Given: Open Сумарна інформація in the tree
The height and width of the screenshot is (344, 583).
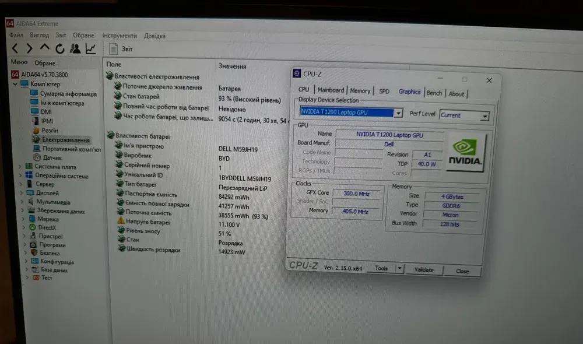Looking at the screenshot, I should tap(68, 94).
